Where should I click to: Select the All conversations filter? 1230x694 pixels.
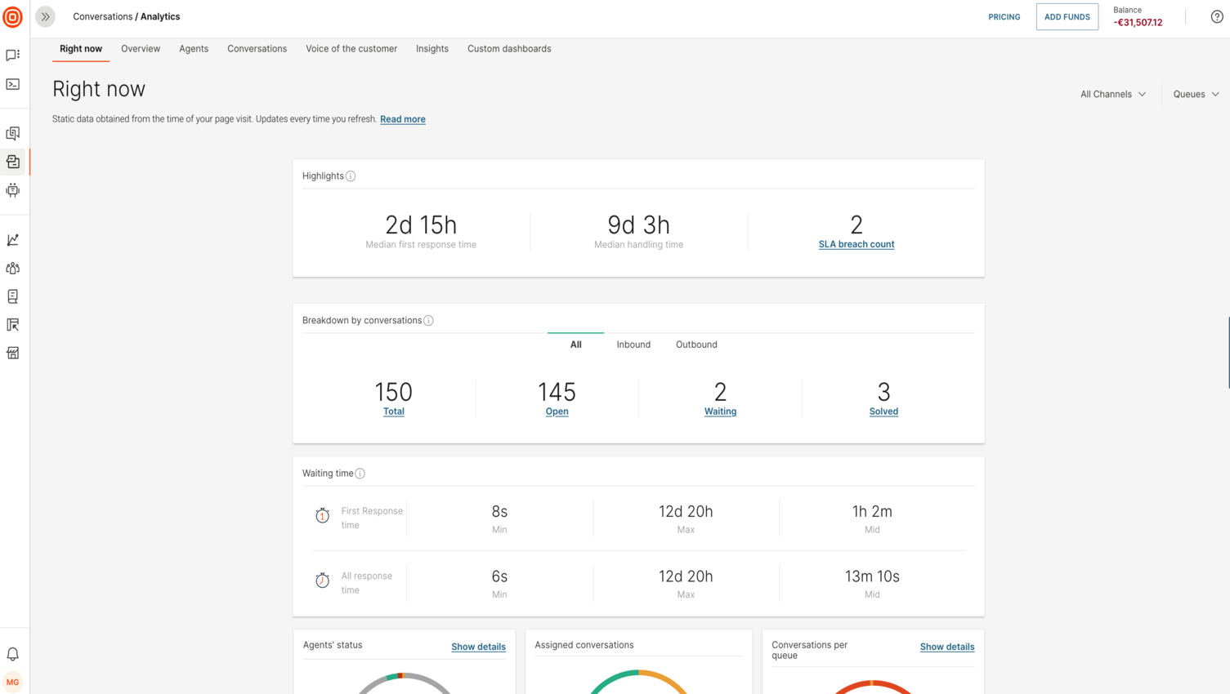click(x=575, y=345)
